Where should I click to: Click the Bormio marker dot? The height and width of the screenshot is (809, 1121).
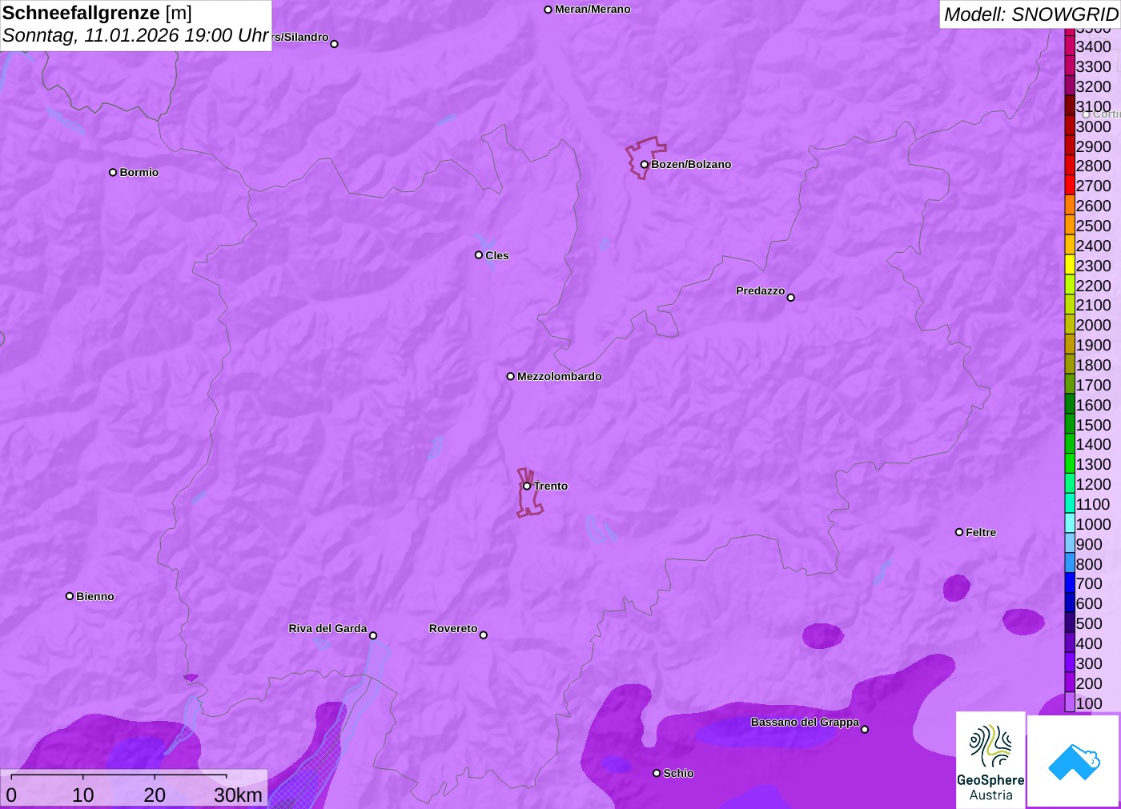click(x=113, y=172)
